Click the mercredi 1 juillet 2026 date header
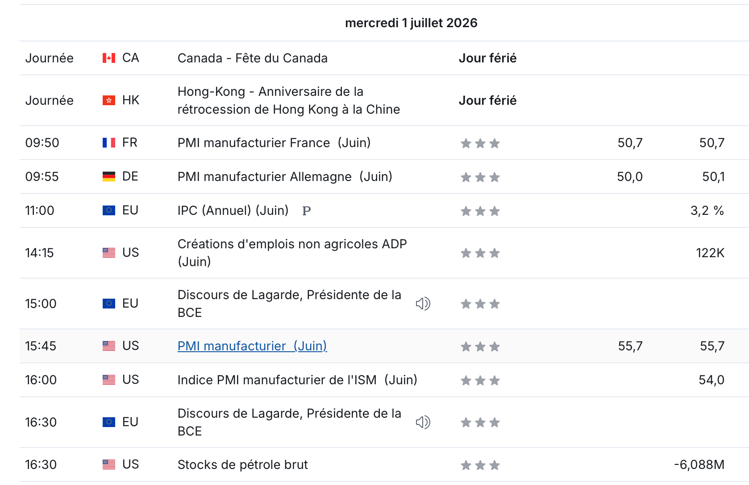 pyautogui.click(x=411, y=23)
